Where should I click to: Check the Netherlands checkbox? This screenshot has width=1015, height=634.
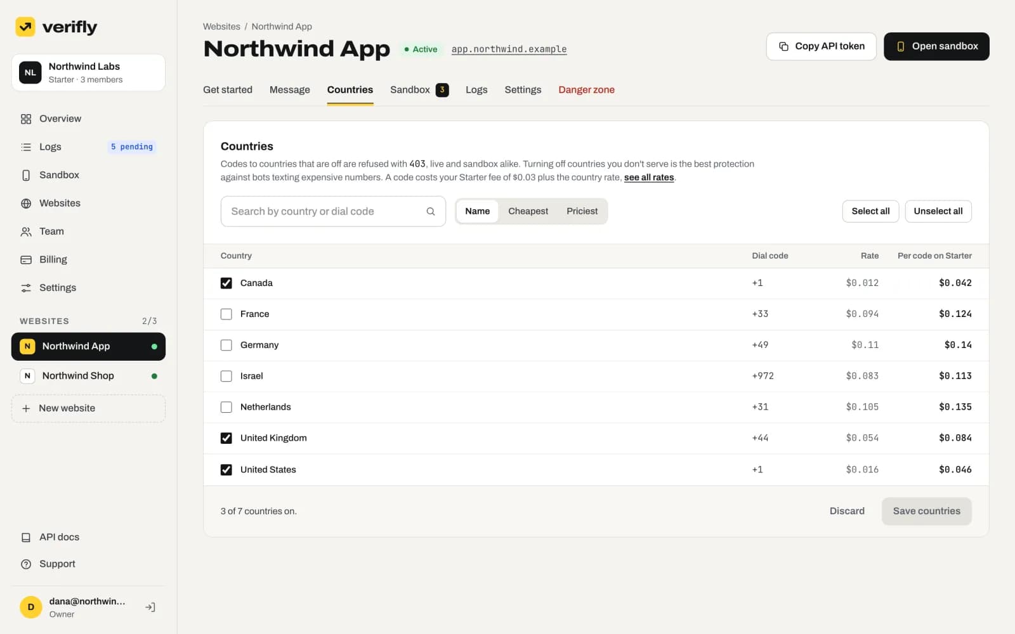pos(226,408)
